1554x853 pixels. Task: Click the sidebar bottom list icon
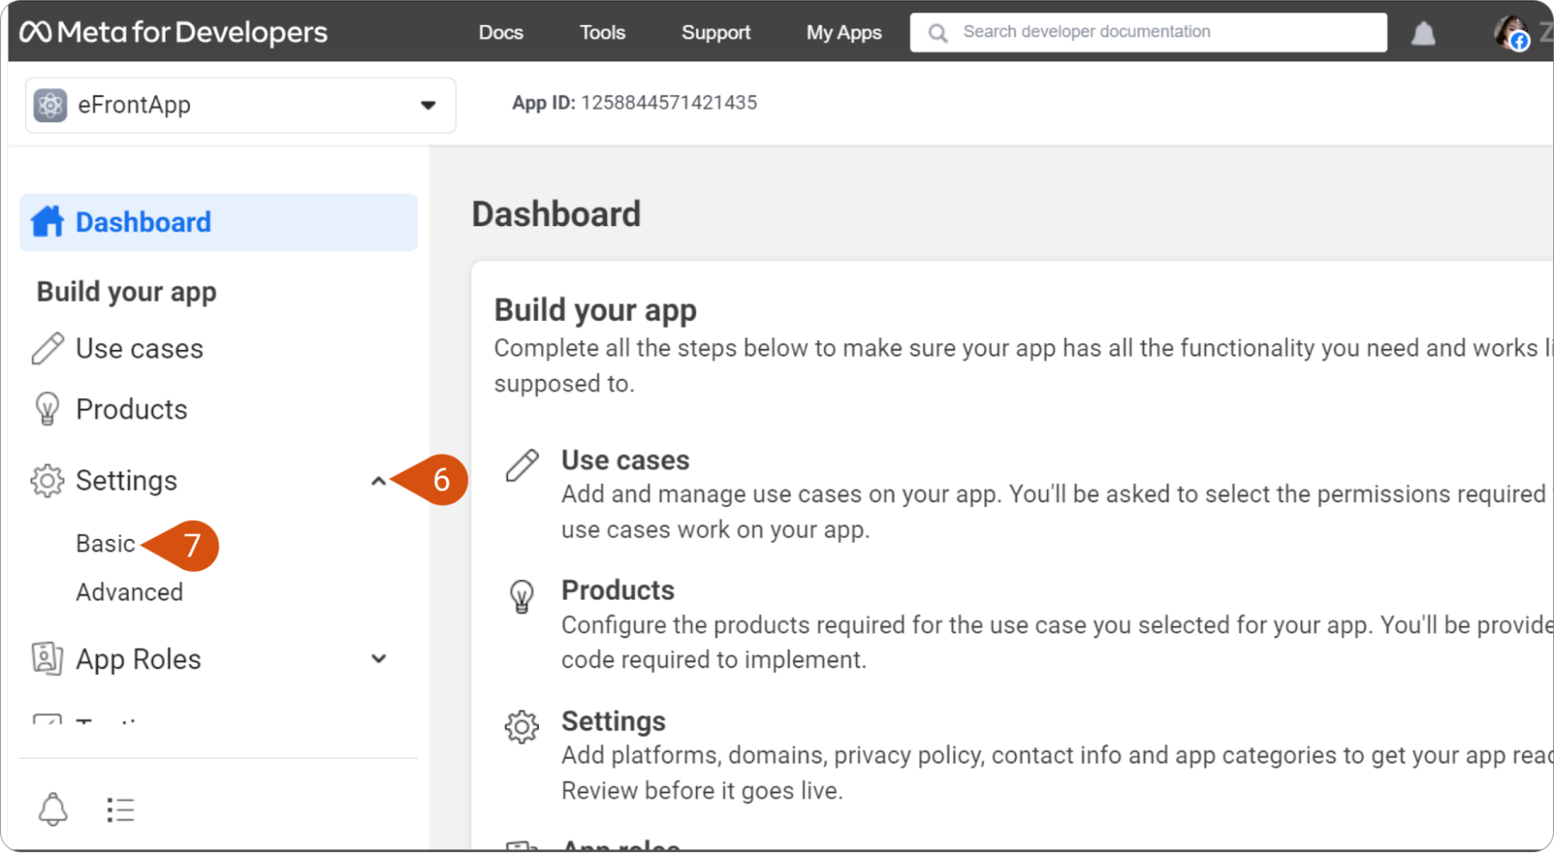click(x=120, y=809)
